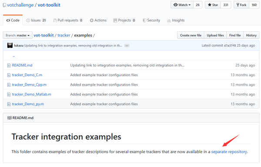
Task: Click the file icon next to README.md
Action: [9, 65]
